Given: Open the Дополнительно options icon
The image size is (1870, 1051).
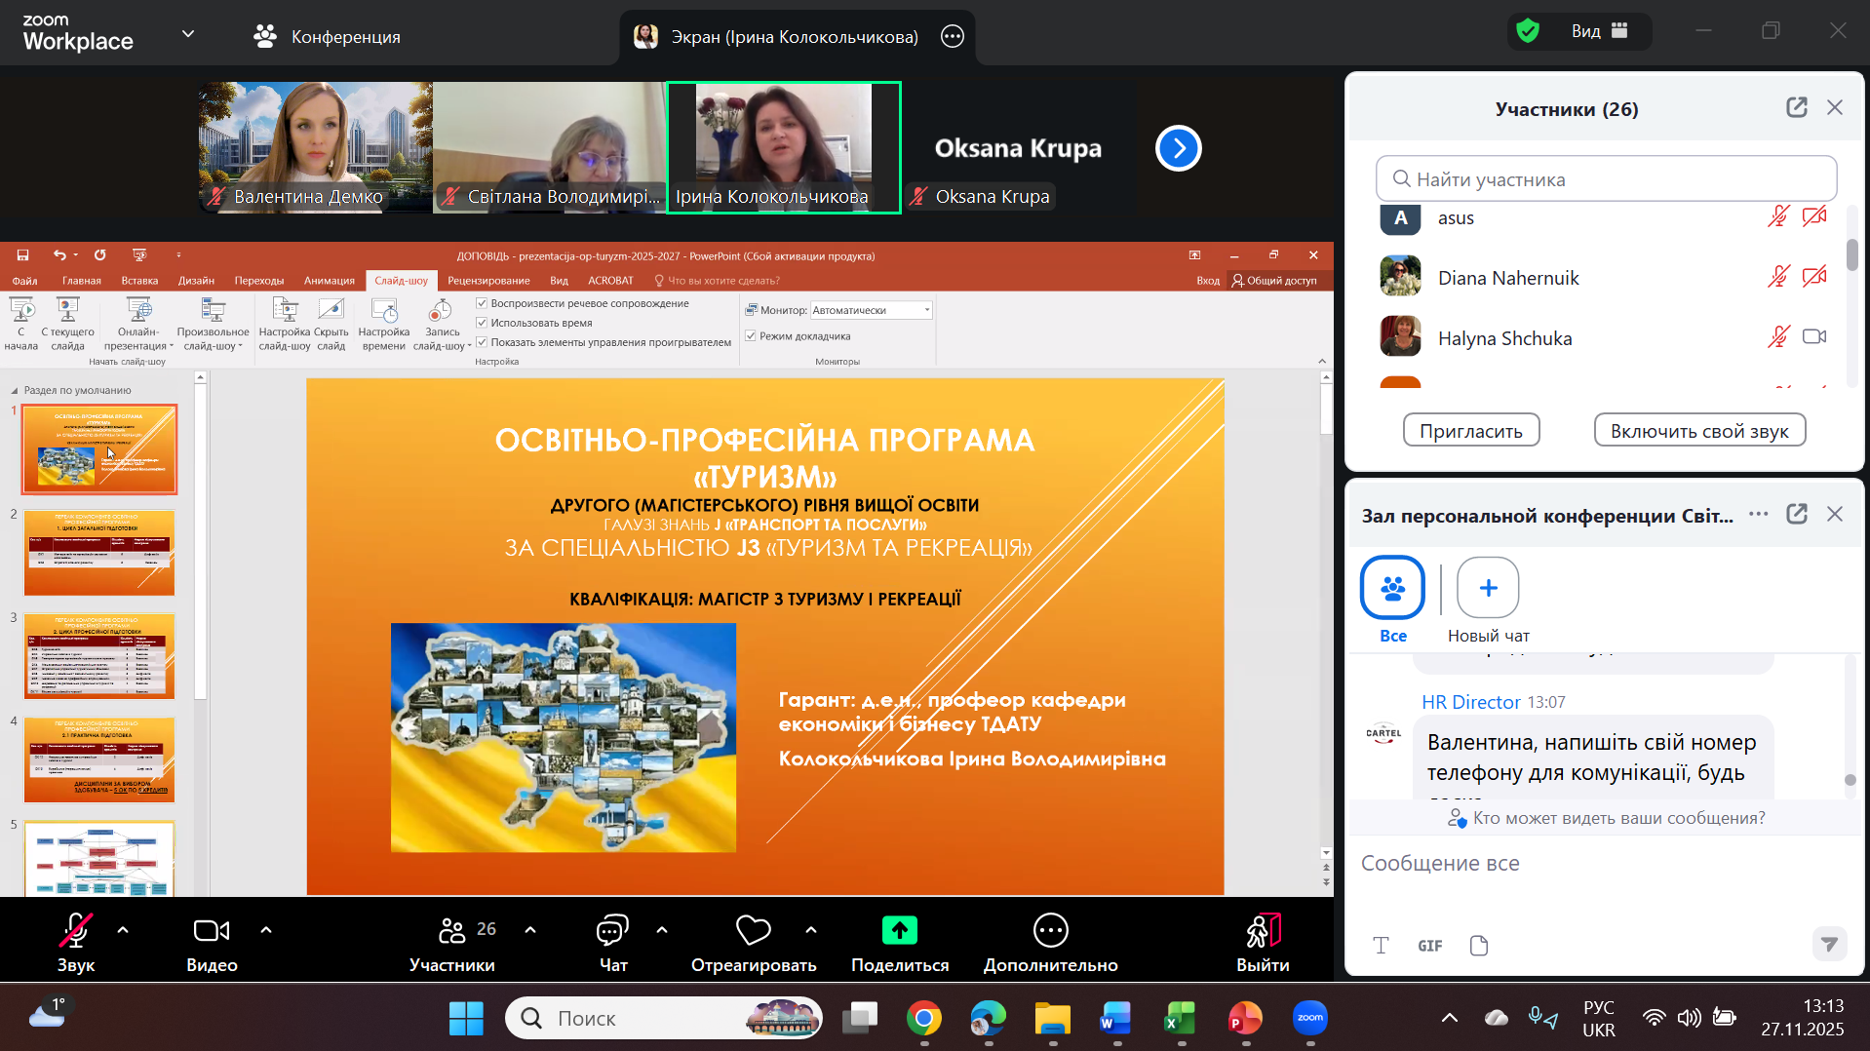Looking at the screenshot, I should click(x=1050, y=931).
